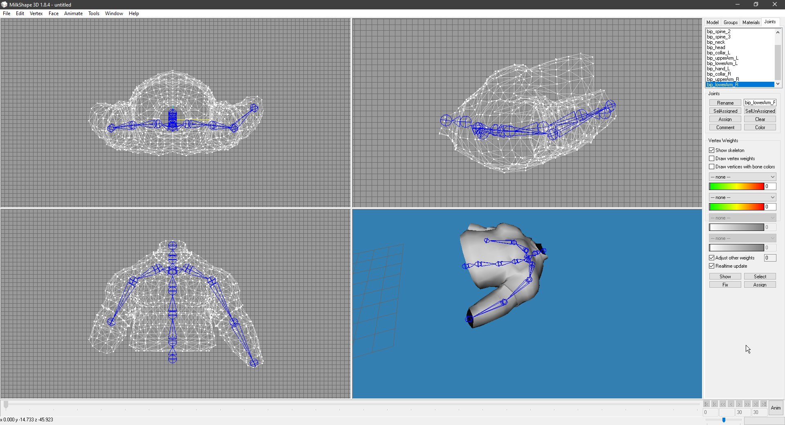The width and height of the screenshot is (785, 425).
Task: Click the previous keyframe button
Action: tap(715, 404)
